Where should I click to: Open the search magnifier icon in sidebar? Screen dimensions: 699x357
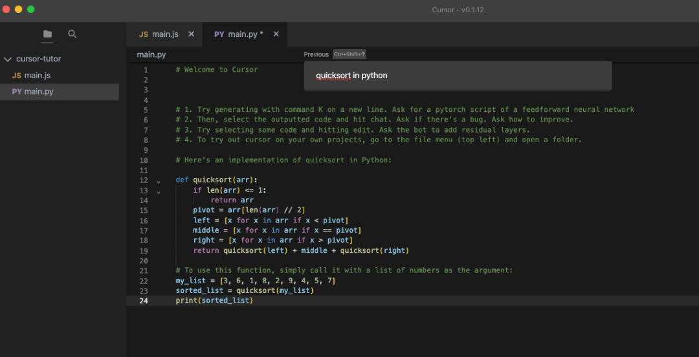72,34
